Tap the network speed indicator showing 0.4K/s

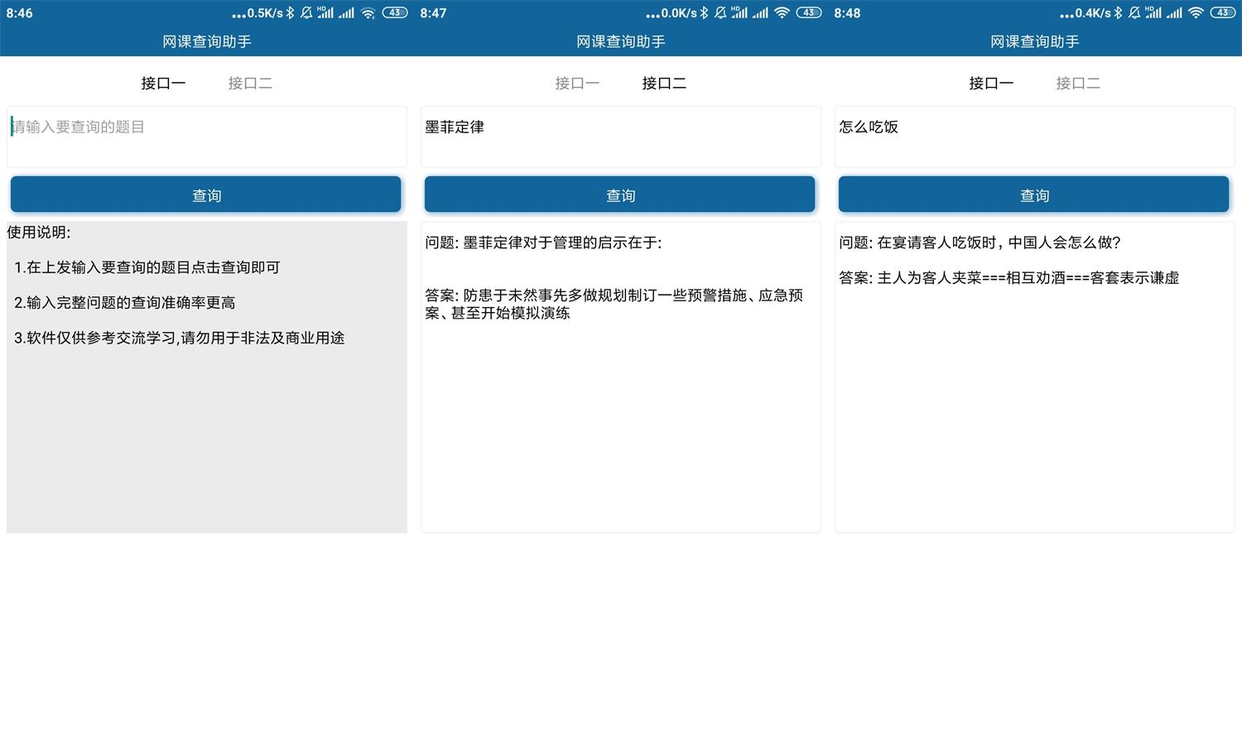[1091, 13]
